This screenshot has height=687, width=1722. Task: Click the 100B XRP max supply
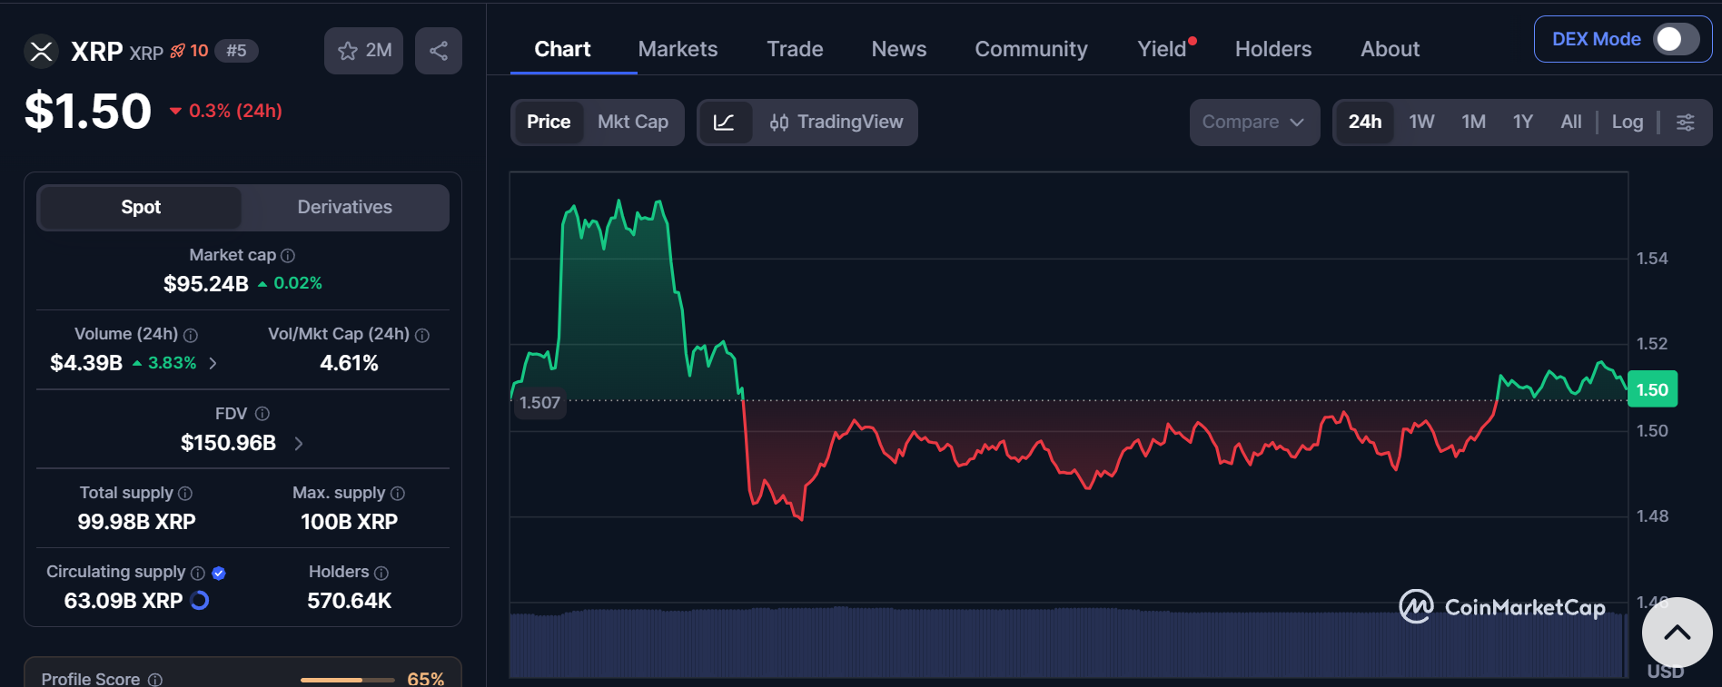(349, 522)
